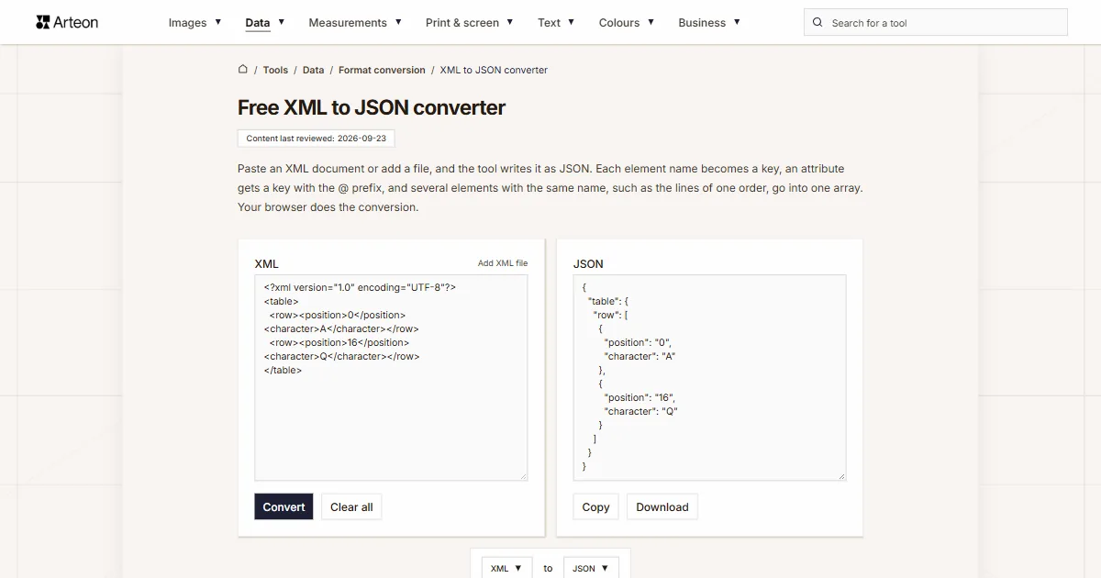Open the JSON target format dropdown
Viewport: 1101px width, 578px height.
(x=591, y=568)
